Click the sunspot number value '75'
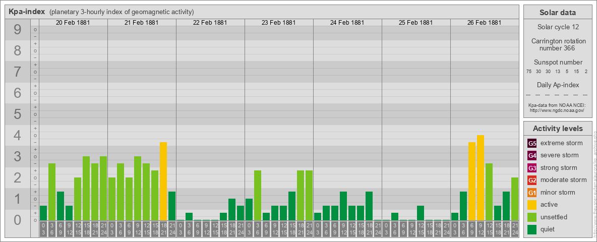The image size is (597, 242). [x=529, y=72]
